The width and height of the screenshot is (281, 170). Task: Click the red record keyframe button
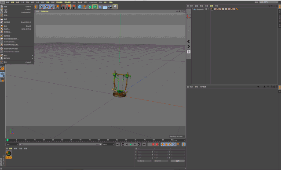tap(153, 144)
